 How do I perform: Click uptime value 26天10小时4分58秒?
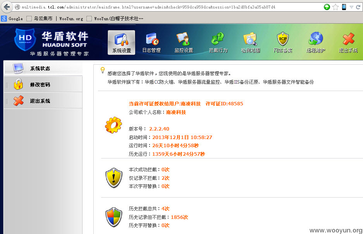[x=175, y=146]
